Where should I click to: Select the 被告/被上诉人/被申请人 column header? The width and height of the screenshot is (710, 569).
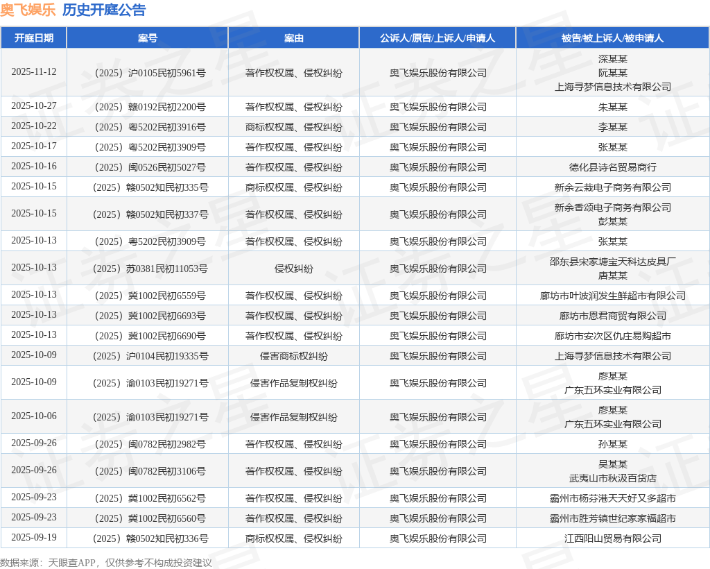click(613, 38)
